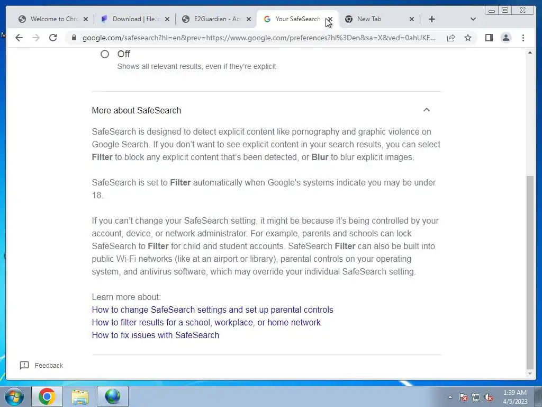Click the address bar URL

259,38
